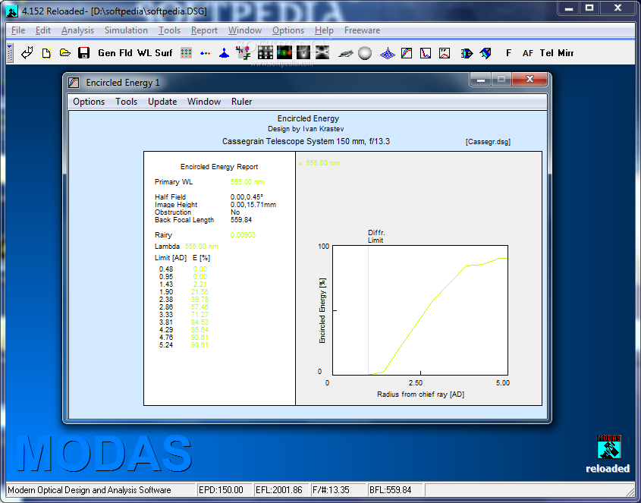Click the blue tilted telescope icon
641x503 pixels.
[485, 53]
